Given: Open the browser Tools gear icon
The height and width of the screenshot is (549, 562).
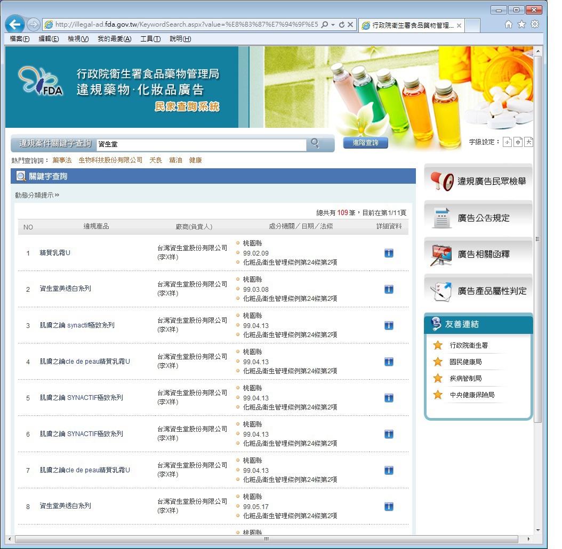Looking at the screenshot, I should point(535,24).
